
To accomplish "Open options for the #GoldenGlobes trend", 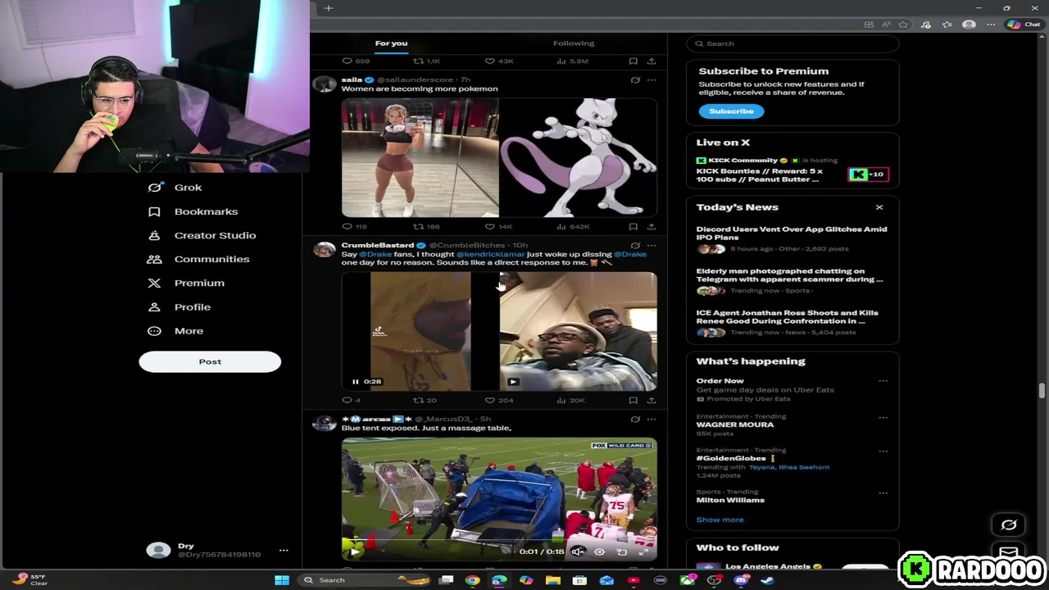I will 883,451.
